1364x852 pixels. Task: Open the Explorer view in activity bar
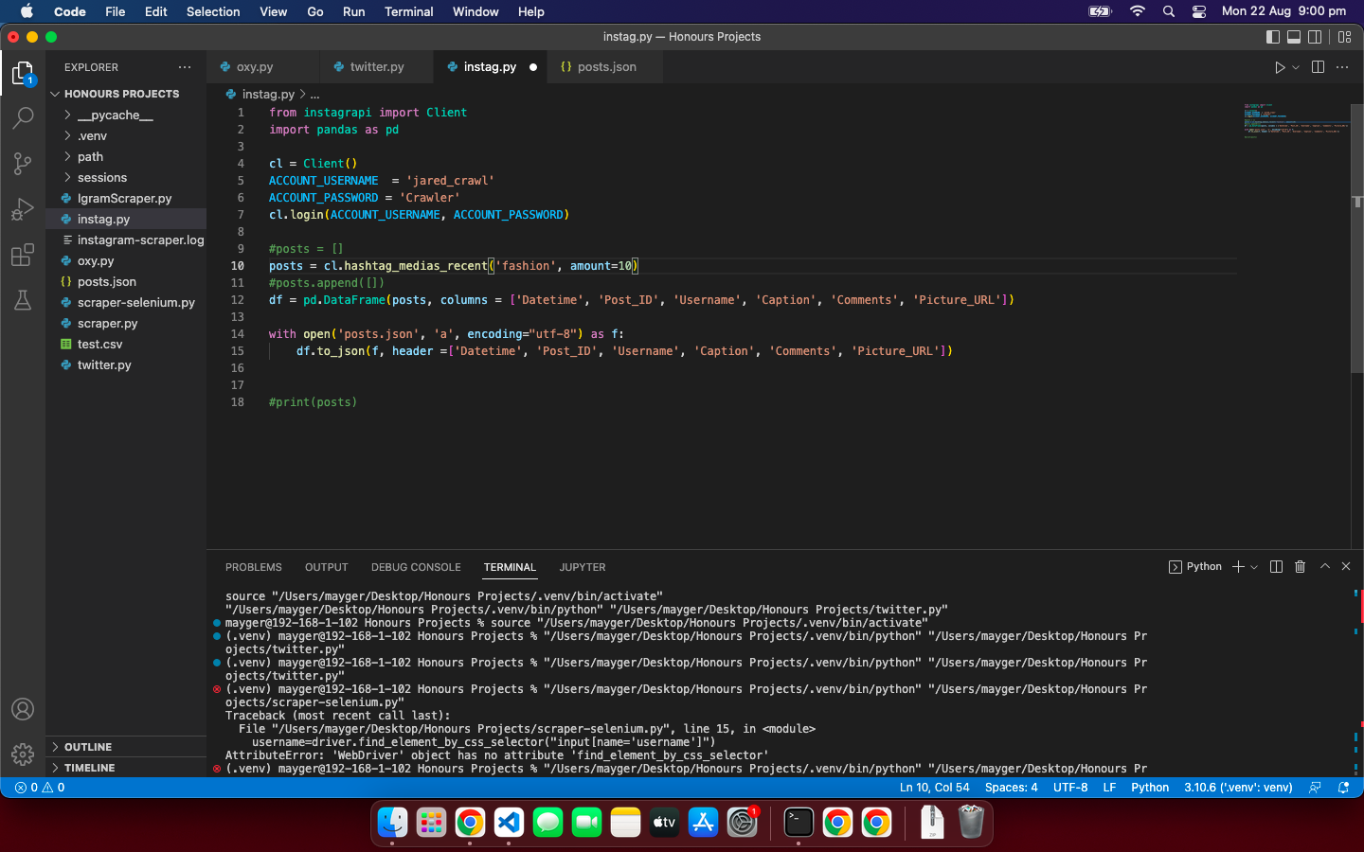pos(23,73)
